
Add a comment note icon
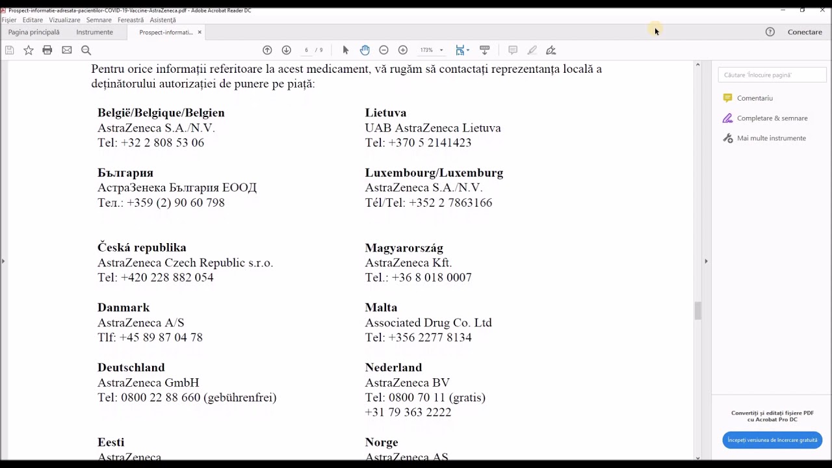[x=513, y=50]
